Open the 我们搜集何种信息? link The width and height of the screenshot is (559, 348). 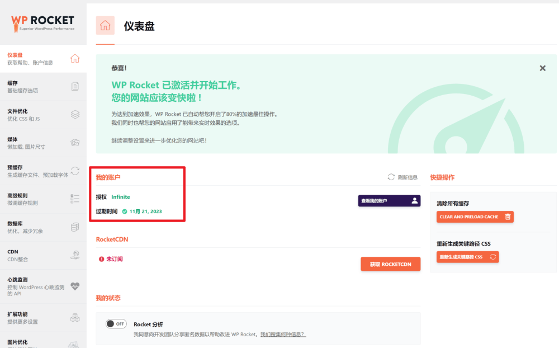(x=283, y=335)
